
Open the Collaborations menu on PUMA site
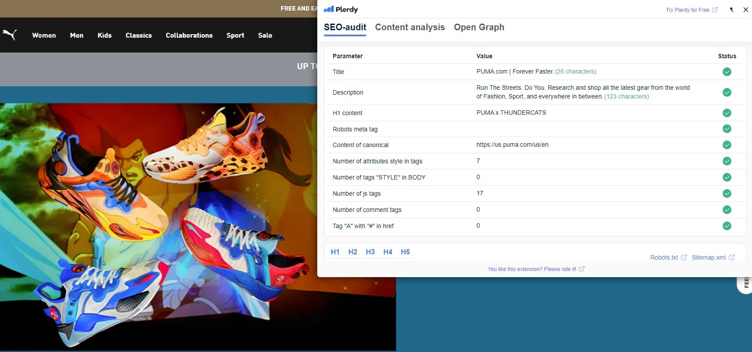(189, 35)
